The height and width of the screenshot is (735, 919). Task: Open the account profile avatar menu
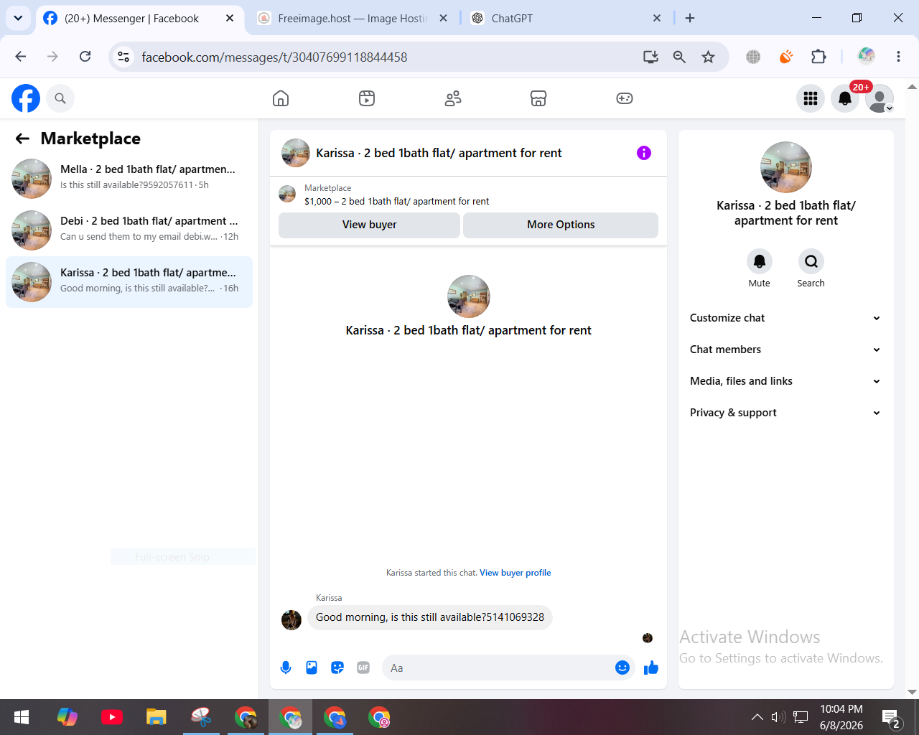coord(880,98)
